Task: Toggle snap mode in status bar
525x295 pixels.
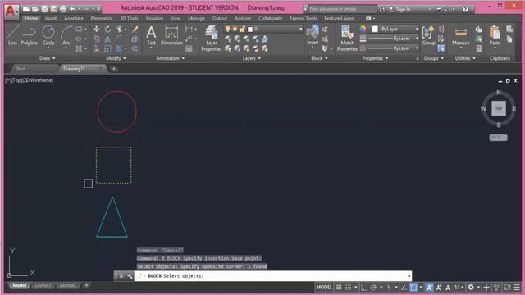Action: [348, 287]
